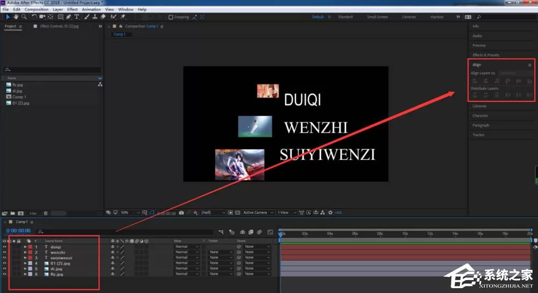Screen dimensions: 538x293
Task: Open the Effects & Presets panel
Action: click(485, 55)
